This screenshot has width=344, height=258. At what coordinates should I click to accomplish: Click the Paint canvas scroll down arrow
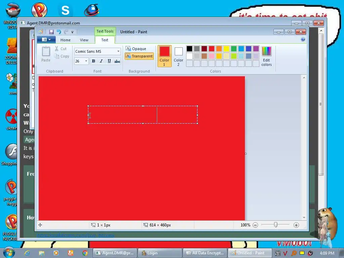tap(304, 217)
